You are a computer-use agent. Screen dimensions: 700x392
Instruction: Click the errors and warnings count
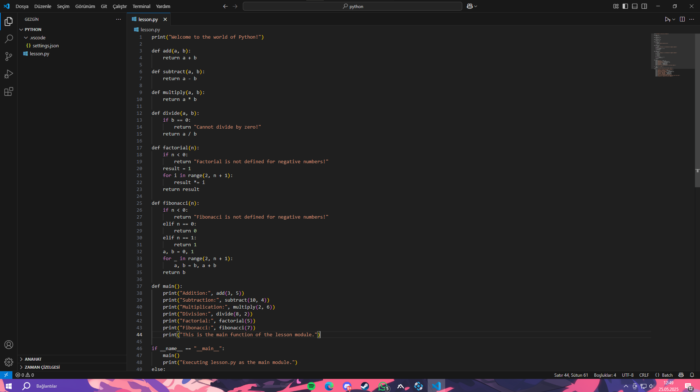[25, 375]
